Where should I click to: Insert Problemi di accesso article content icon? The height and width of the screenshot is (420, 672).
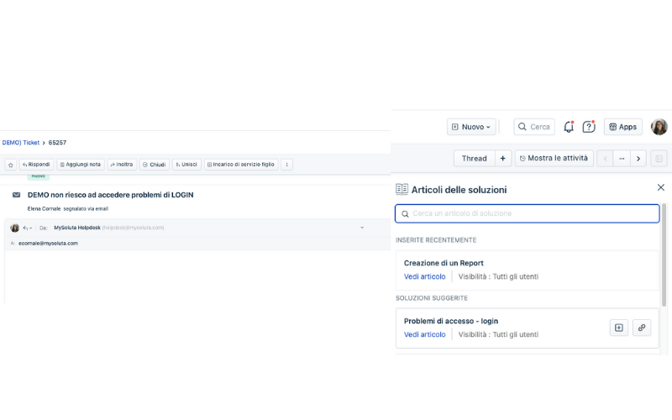click(619, 328)
